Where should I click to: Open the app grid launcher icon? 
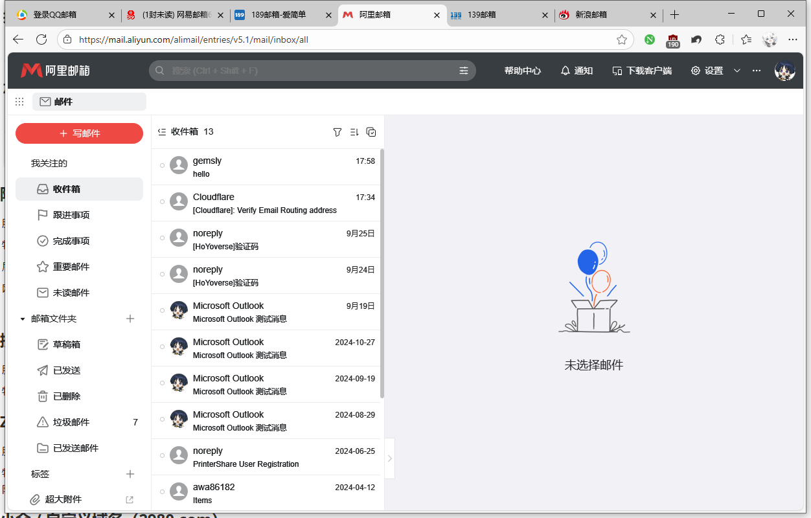pos(19,102)
